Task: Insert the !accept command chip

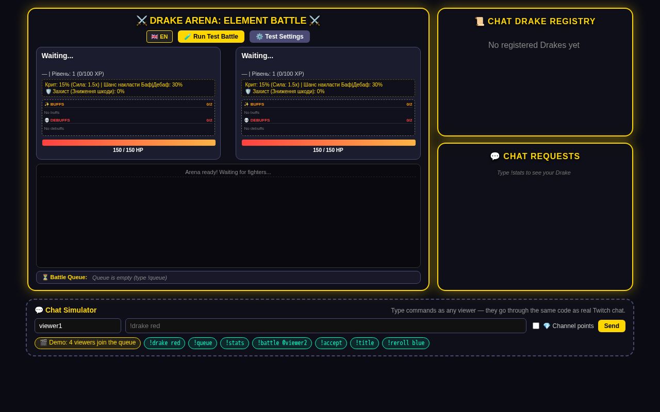Action: click(x=331, y=343)
